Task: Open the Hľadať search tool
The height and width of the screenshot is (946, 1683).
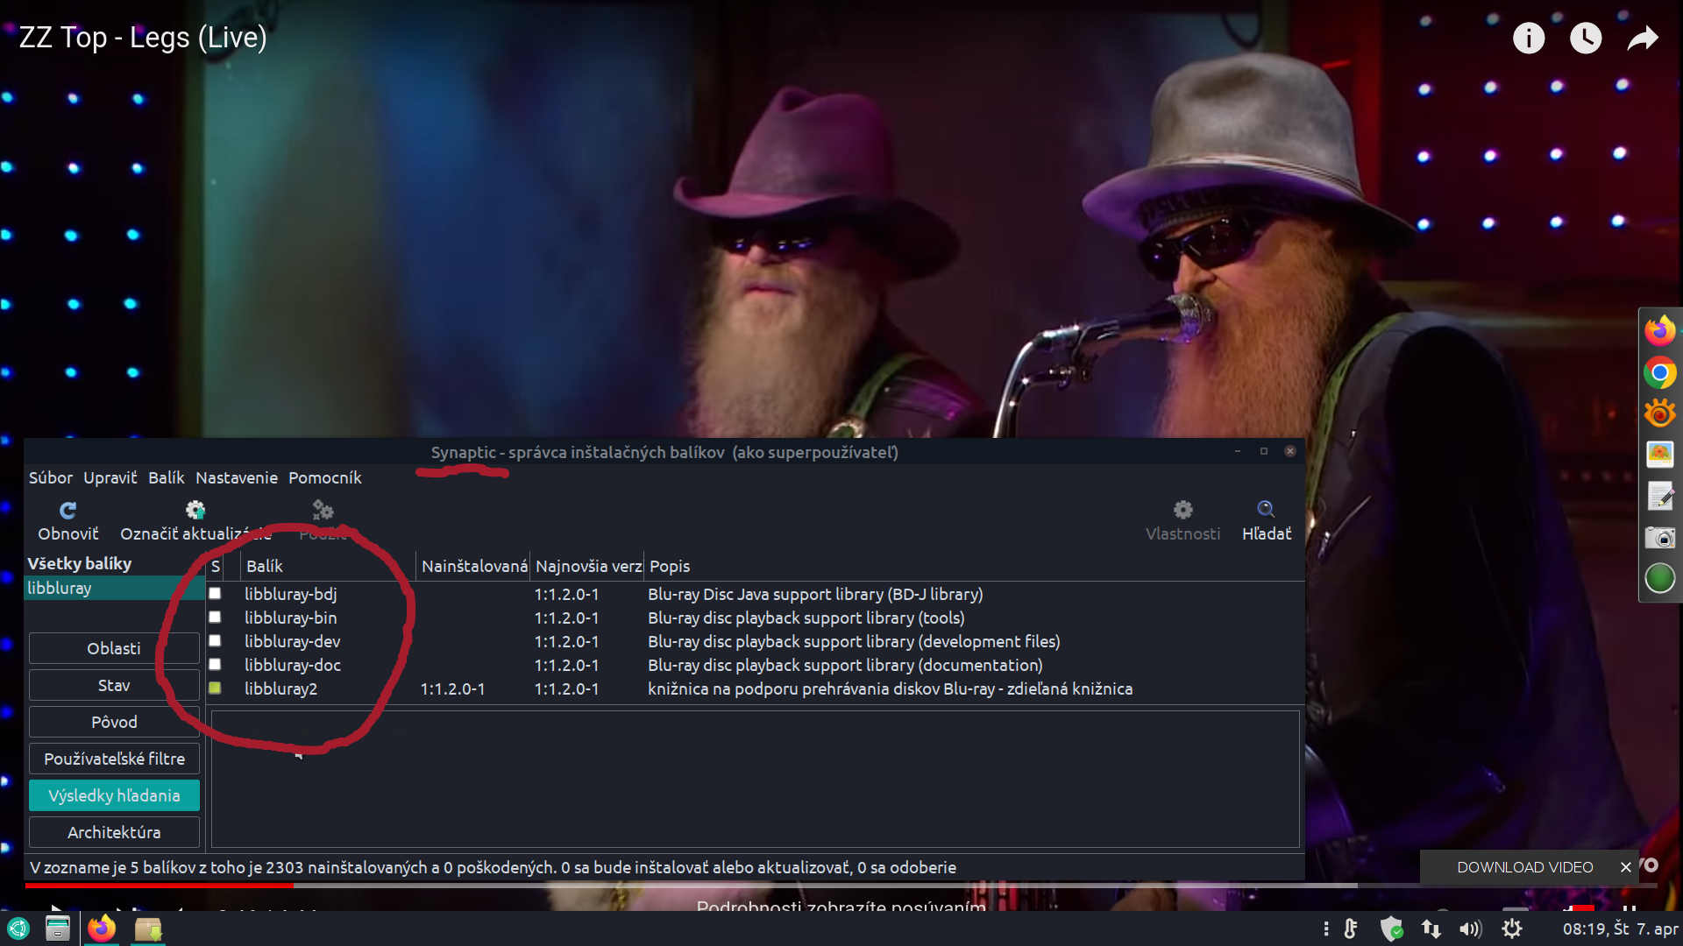Action: (1266, 510)
